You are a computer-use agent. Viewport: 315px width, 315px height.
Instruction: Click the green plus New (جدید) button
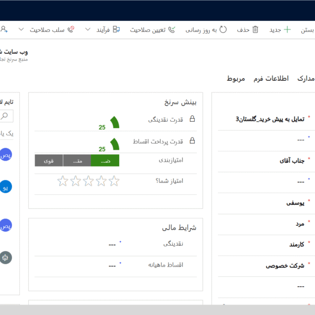(x=287, y=30)
